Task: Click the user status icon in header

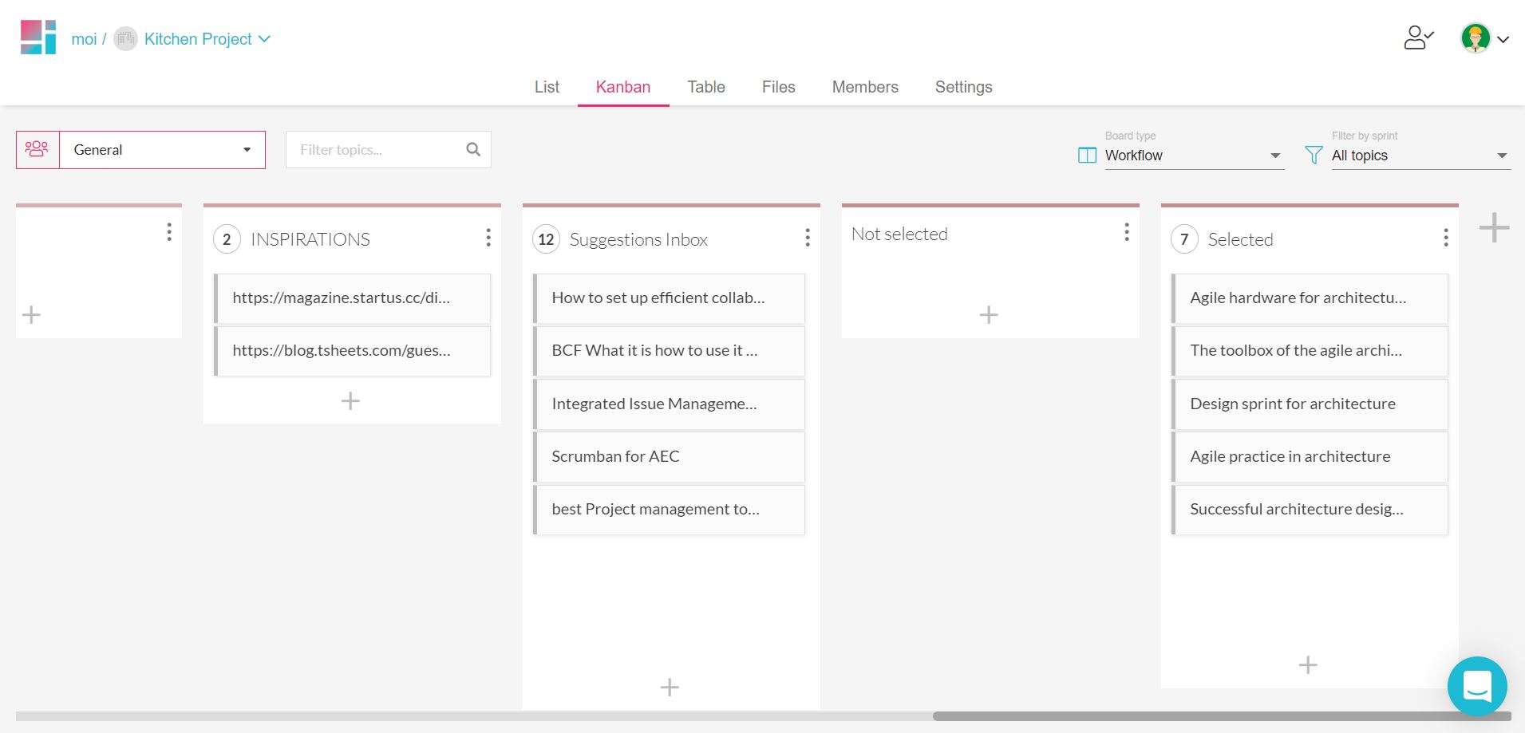Action: [x=1418, y=37]
